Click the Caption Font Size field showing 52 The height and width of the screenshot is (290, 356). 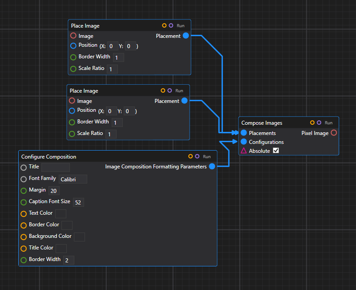pos(78,202)
